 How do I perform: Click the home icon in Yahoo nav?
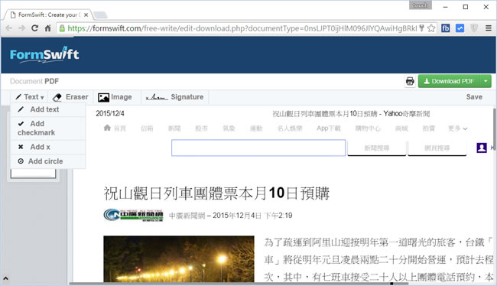tap(107, 128)
